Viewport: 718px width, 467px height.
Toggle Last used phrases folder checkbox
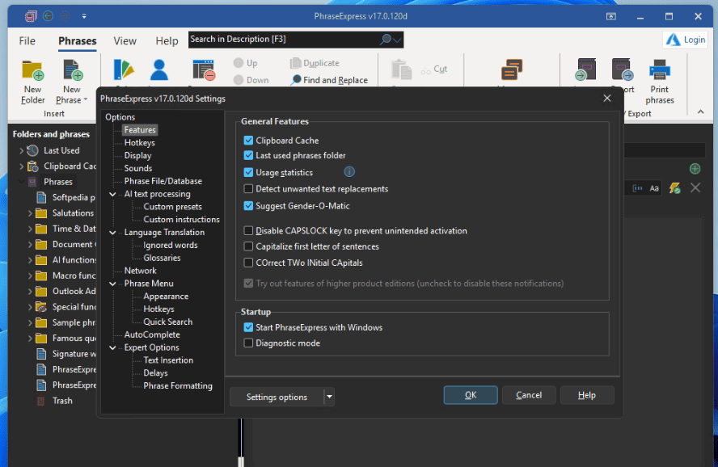tap(248, 155)
